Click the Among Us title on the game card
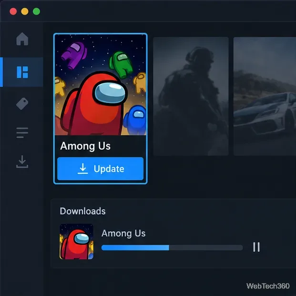Image resolution: width=296 pixels, height=296 pixels. tap(85, 146)
